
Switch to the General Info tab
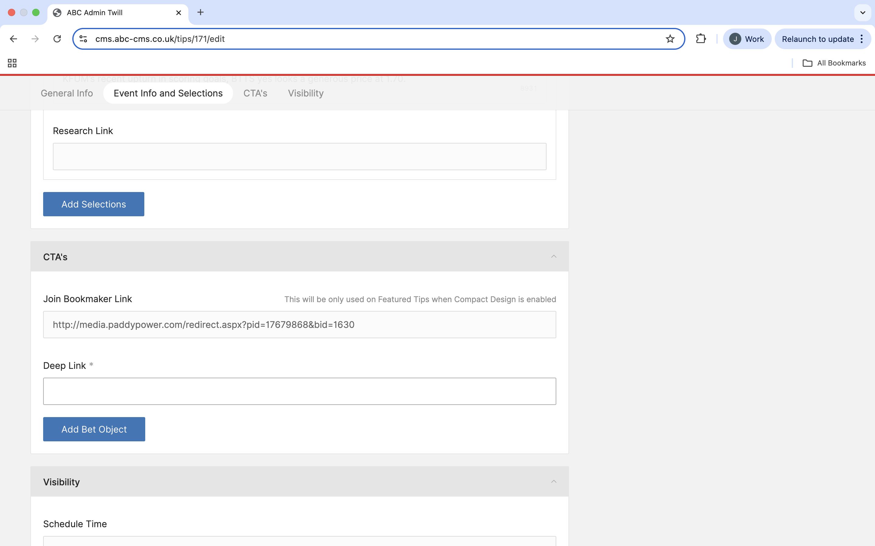click(67, 93)
